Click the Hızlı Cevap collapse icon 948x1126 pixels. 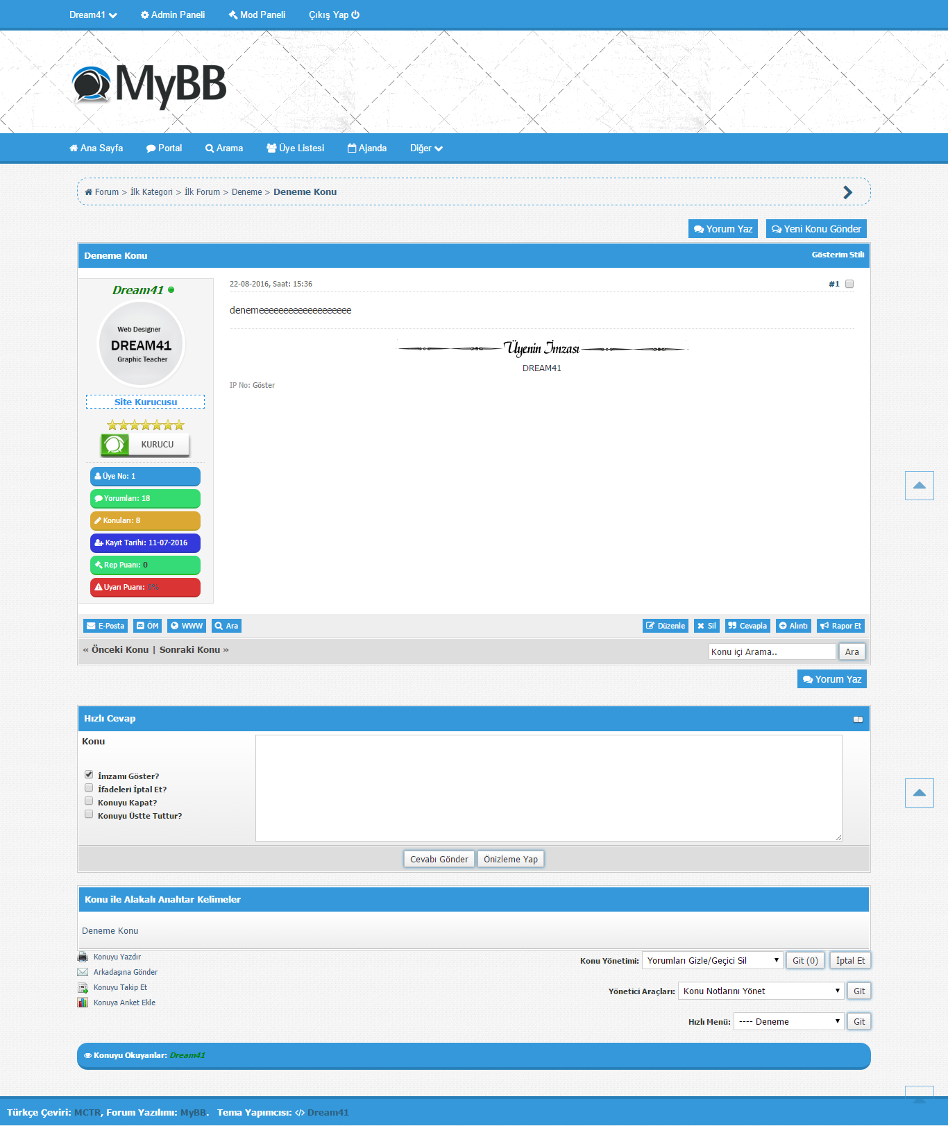pos(858,719)
